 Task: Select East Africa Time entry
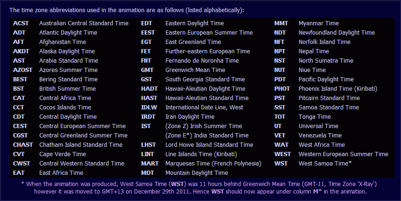point(61,173)
